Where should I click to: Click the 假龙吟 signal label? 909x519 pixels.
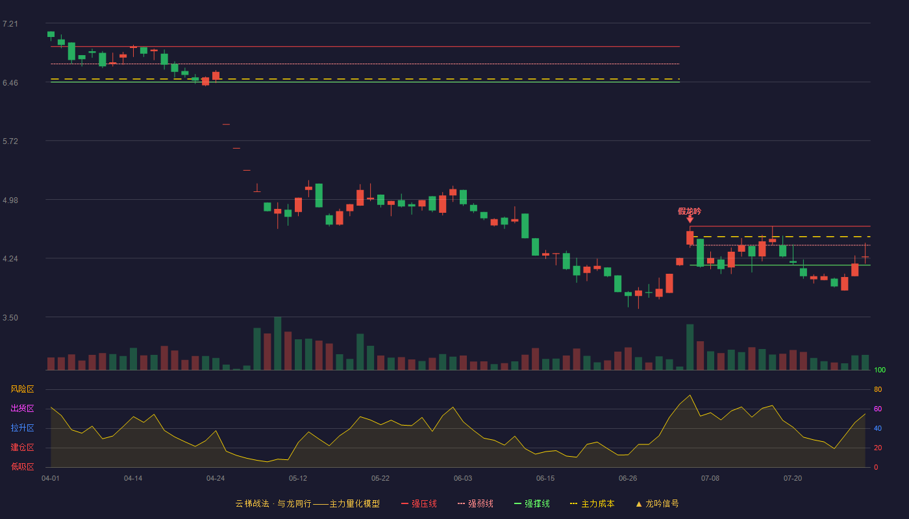click(x=690, y=211)
